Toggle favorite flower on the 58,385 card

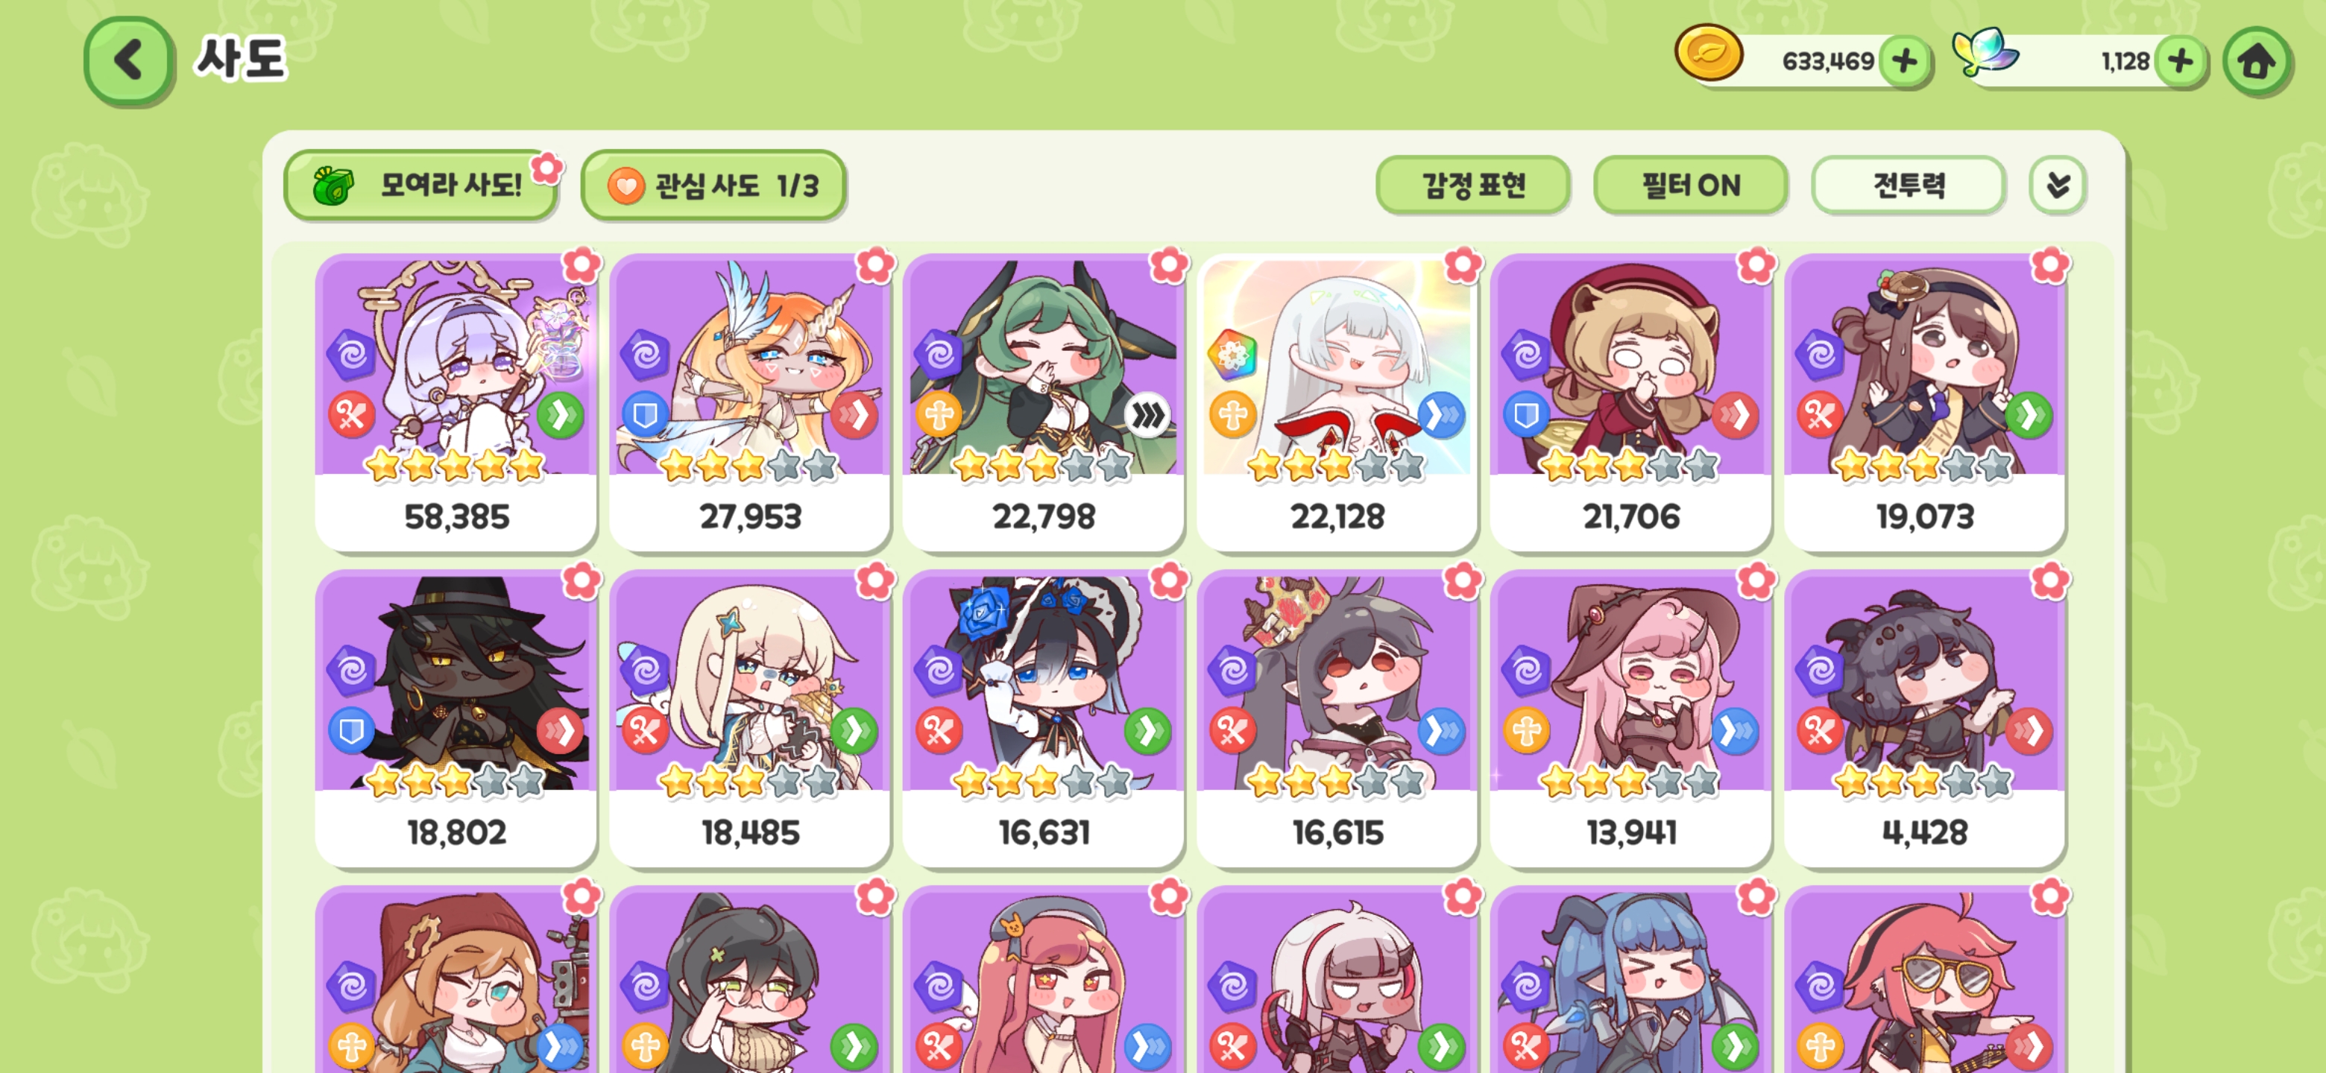click(x=581, y=265)
